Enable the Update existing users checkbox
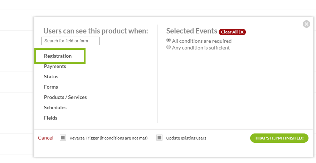The height and width of the screenshot is (163, 316). click(160, 138)
